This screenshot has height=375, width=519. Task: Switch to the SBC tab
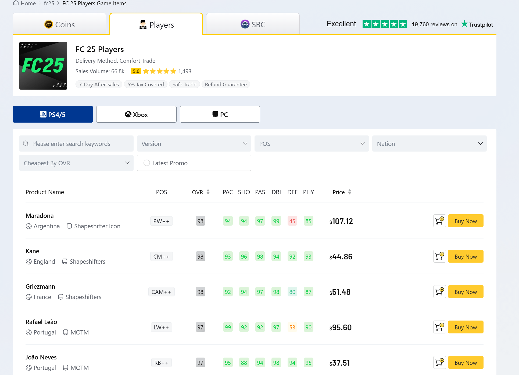[253, 24]
